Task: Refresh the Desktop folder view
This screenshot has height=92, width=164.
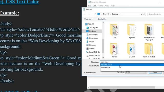Action: click(x=144, y=14)
